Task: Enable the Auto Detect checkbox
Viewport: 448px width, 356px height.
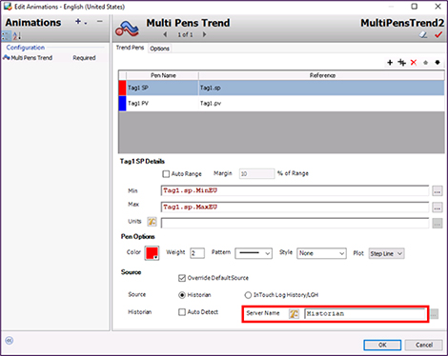Action: coord(182,312)
